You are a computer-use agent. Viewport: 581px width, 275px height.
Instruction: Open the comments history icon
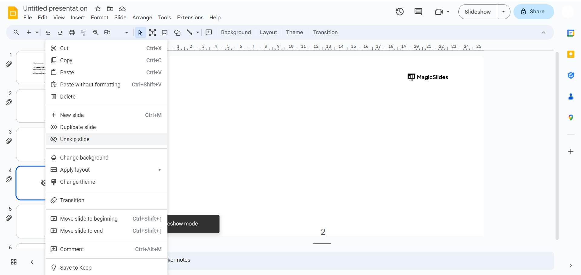(x=418, y=12)
